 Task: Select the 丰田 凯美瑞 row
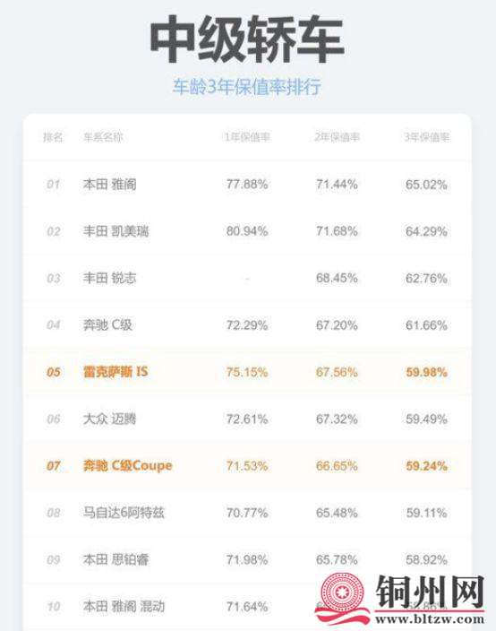coord(247,231)
